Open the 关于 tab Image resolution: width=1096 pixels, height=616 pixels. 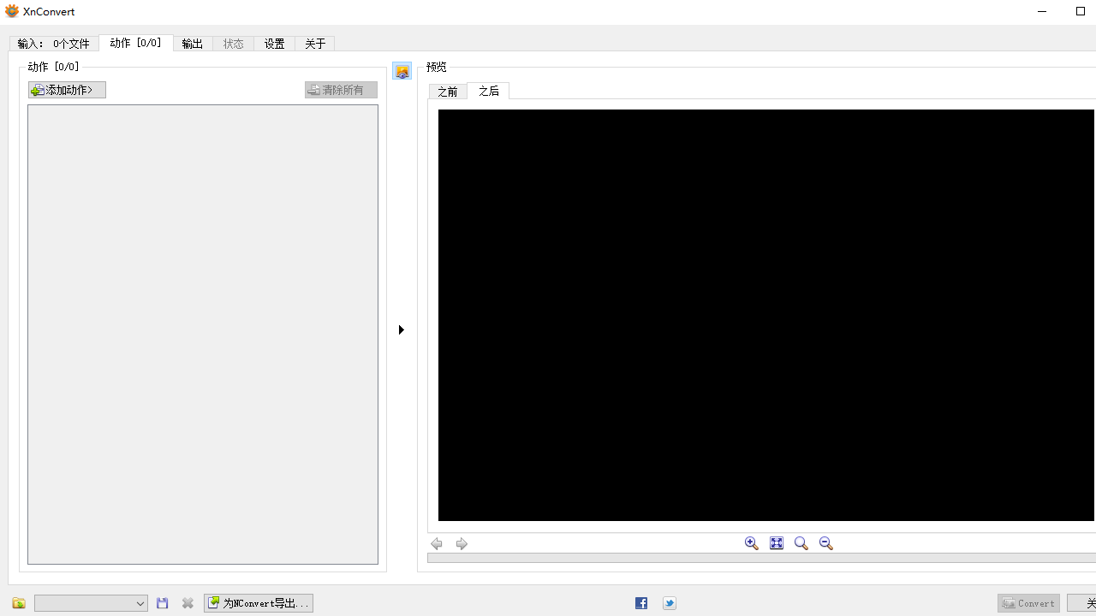(x=315, y=43)
